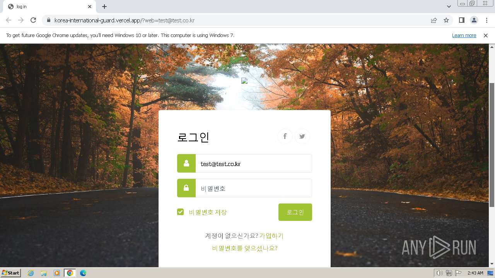The height and width of the screenshot is (278, 495).
Task: Select the 'log in' tab
Action: coord(49,7)
